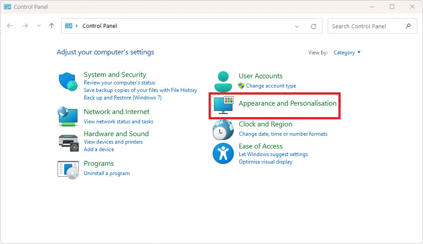Click Control Panel text in address bar
This screenshot has width=423, height=244.
pyautogui.click(x=100, y=26)
